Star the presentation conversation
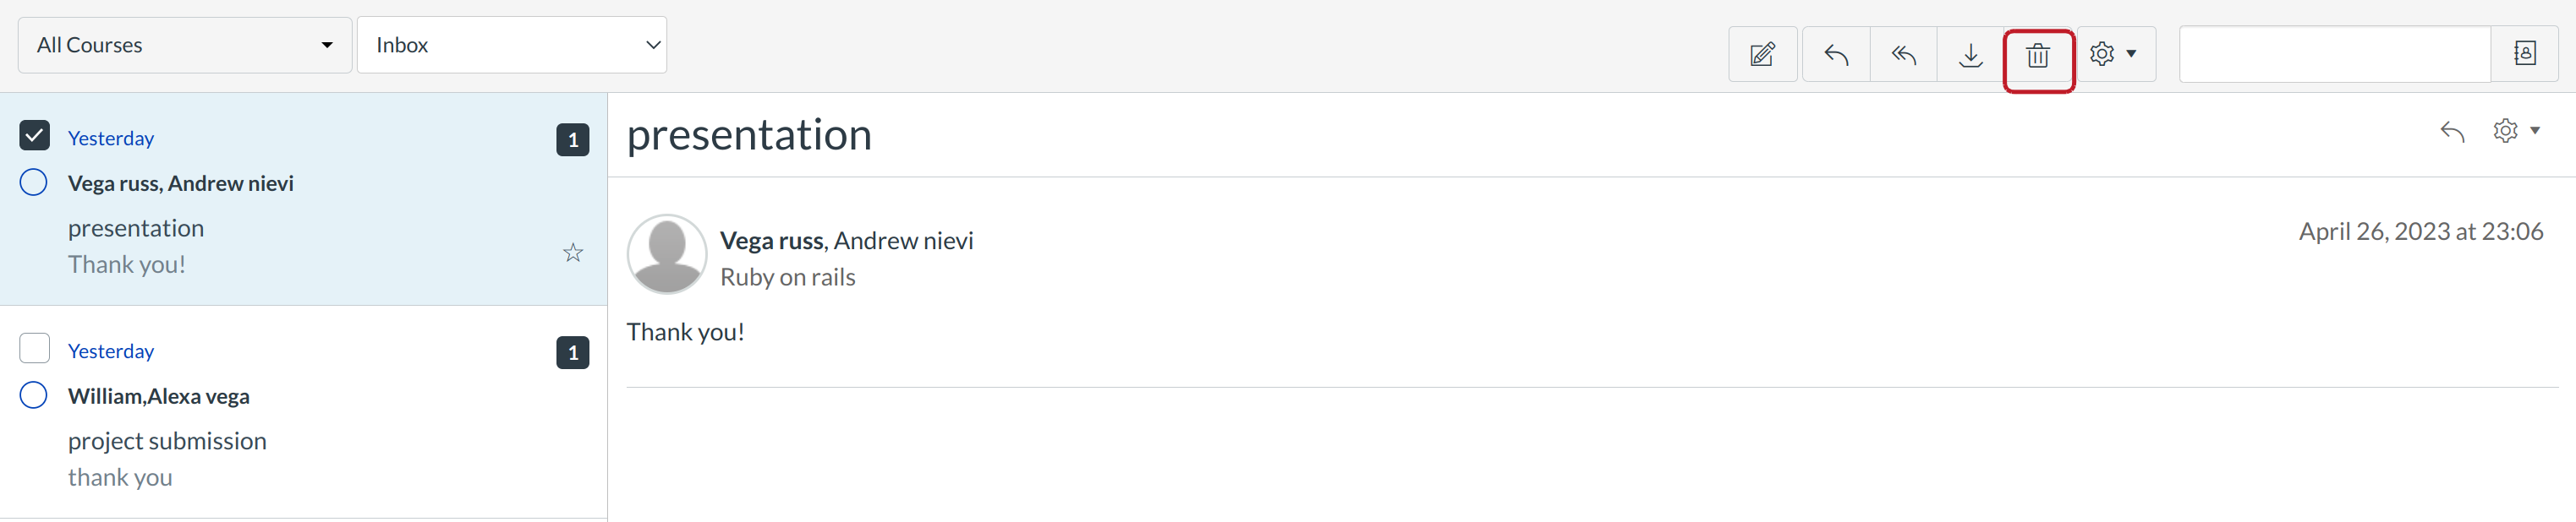 click(573, 253)
